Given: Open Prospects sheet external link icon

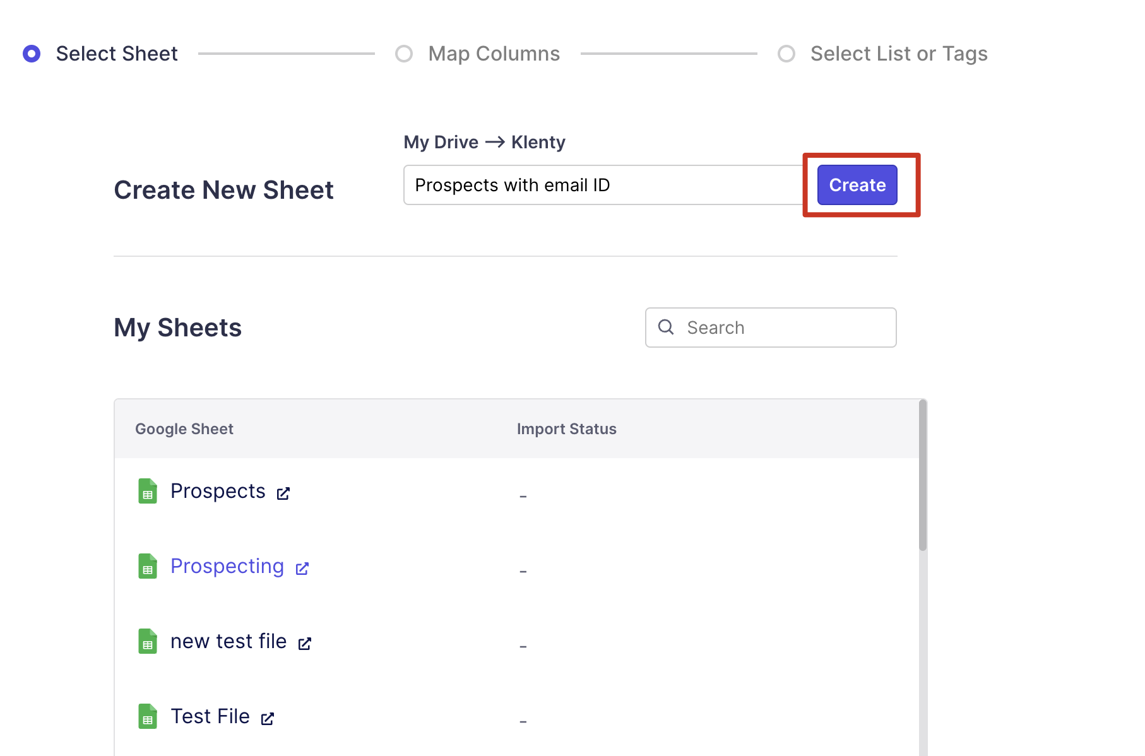Looking at the screenshot, I should (283, 493).
